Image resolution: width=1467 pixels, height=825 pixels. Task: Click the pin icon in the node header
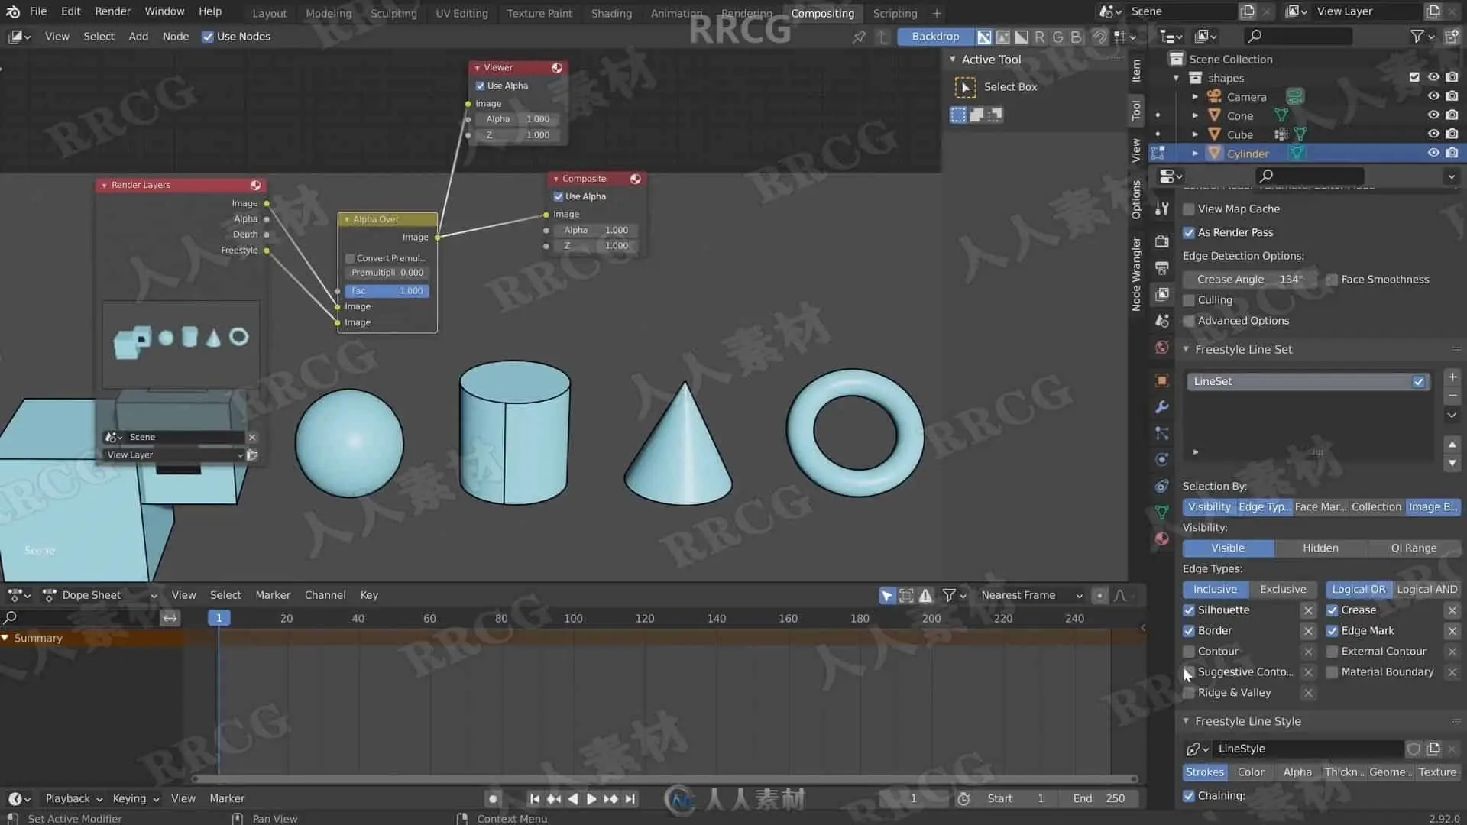click(860, 37)
